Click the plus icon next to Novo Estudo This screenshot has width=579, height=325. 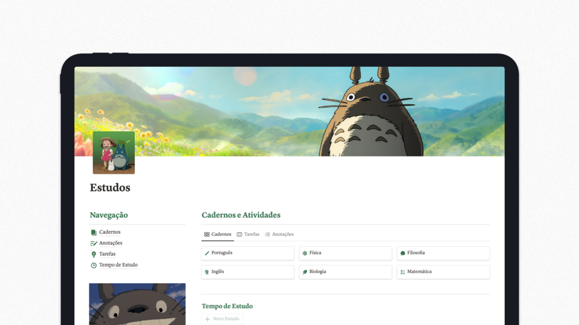coord(207,319)
